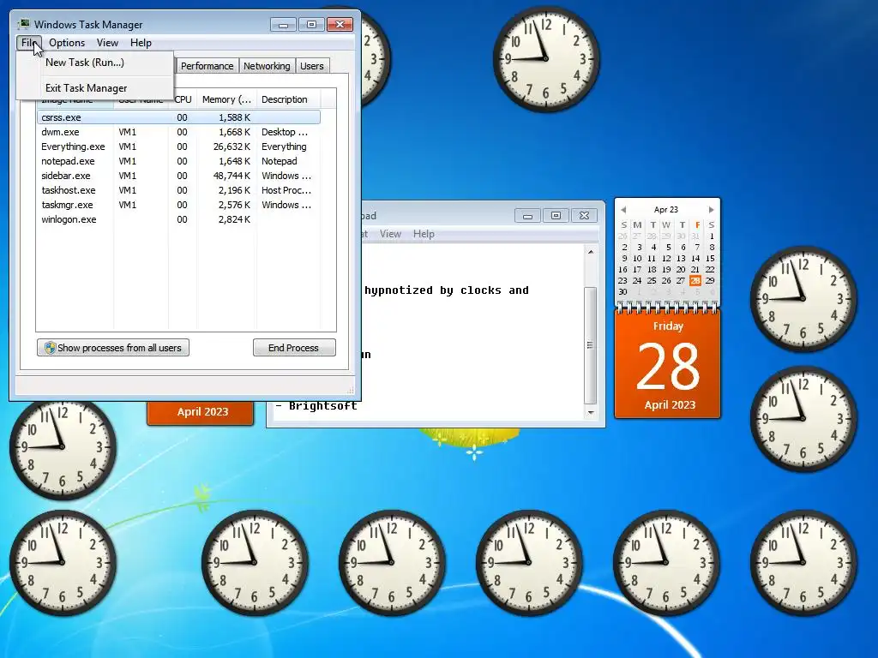Select date 10 in the calendar gadget

[x=637, y=259]
